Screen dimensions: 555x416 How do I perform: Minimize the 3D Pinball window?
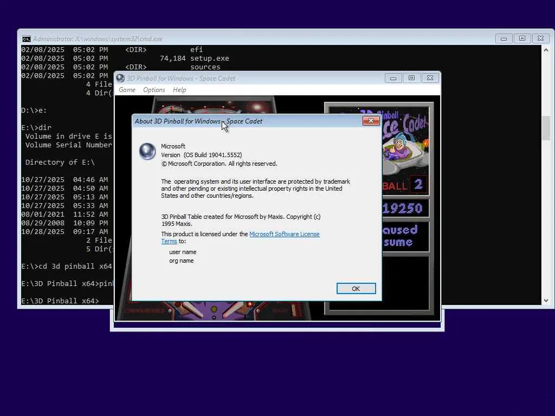[x=393, y=78]
